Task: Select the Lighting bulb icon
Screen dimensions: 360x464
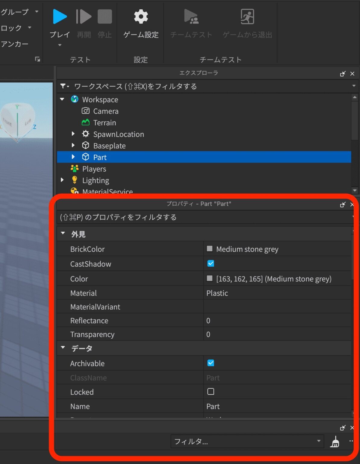Action: 74,180
